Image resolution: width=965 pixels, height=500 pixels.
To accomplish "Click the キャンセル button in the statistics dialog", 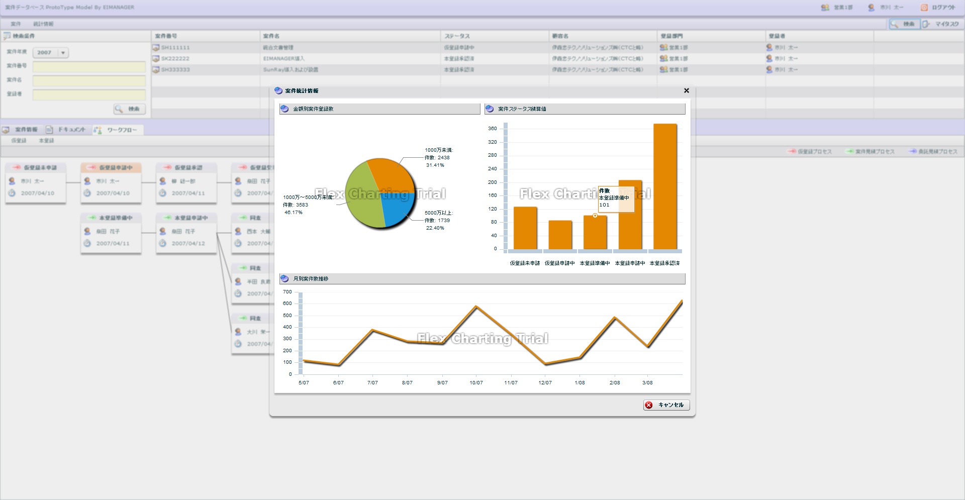I will [666, 405].
